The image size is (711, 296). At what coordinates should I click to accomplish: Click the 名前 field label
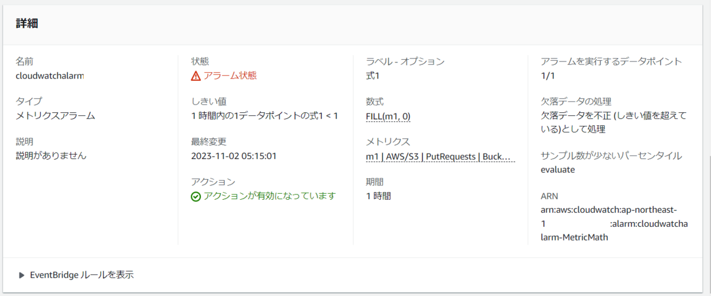click(24, 61)
